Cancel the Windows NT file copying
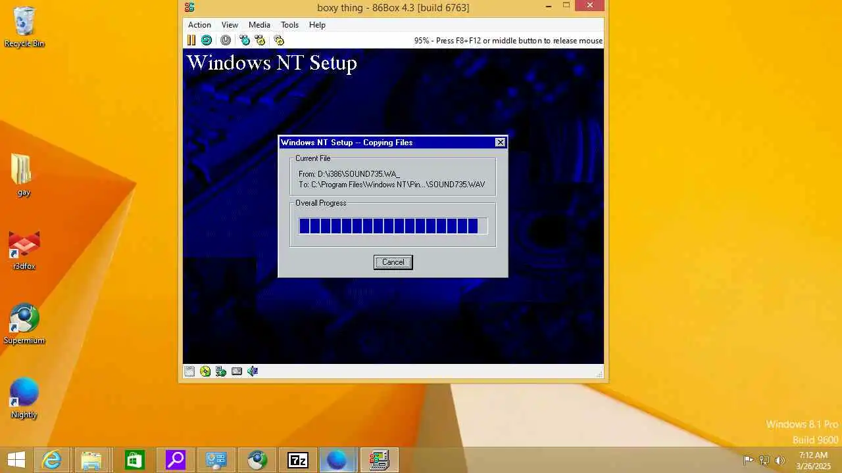The width and height of the screenshot is (842, 473). coord(393,262)
